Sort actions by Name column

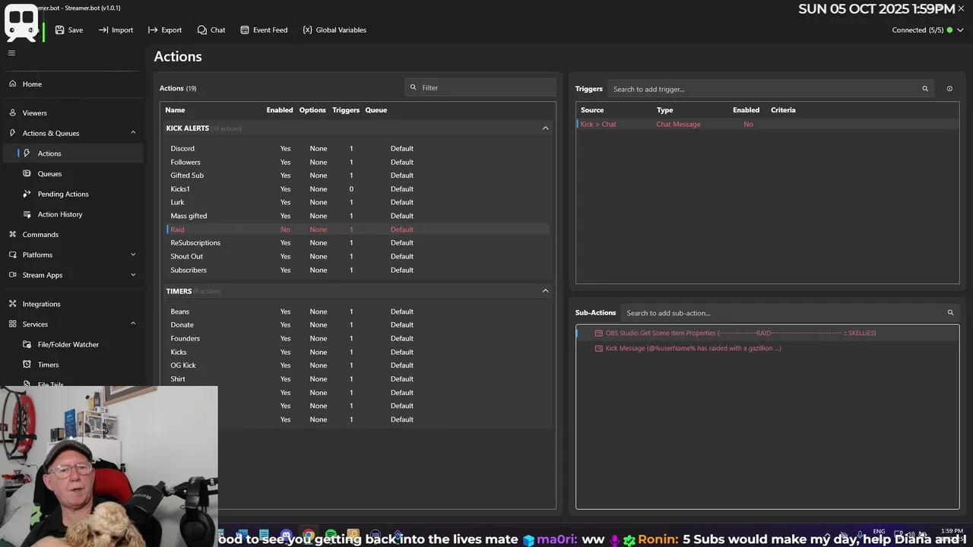point(175,110)
